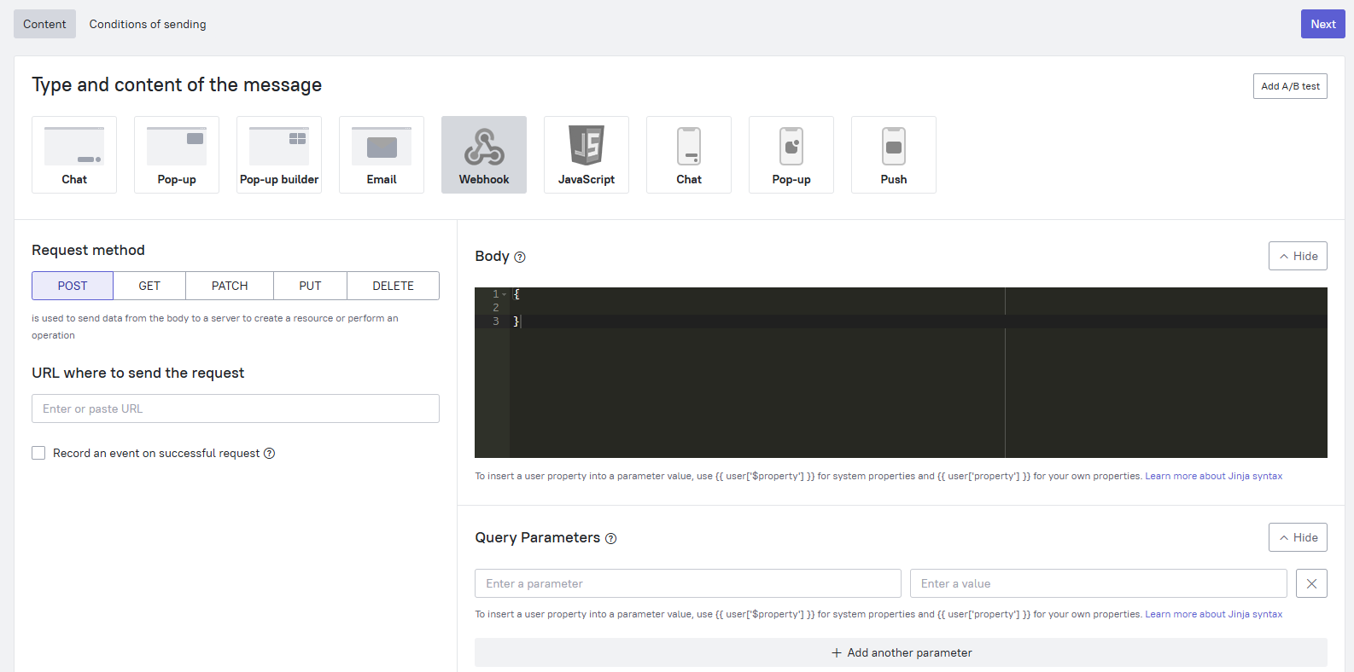The height and width of the screenshot is (672, 1354).
Task: Open the Body help question mark
Action: tap(520, 257)
